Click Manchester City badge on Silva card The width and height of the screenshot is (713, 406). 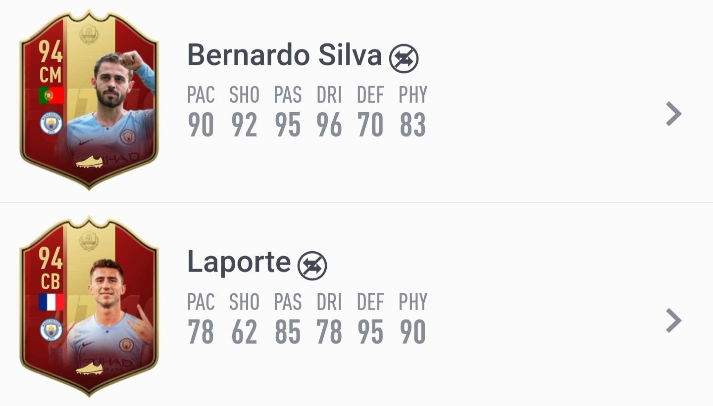[51, 123]
